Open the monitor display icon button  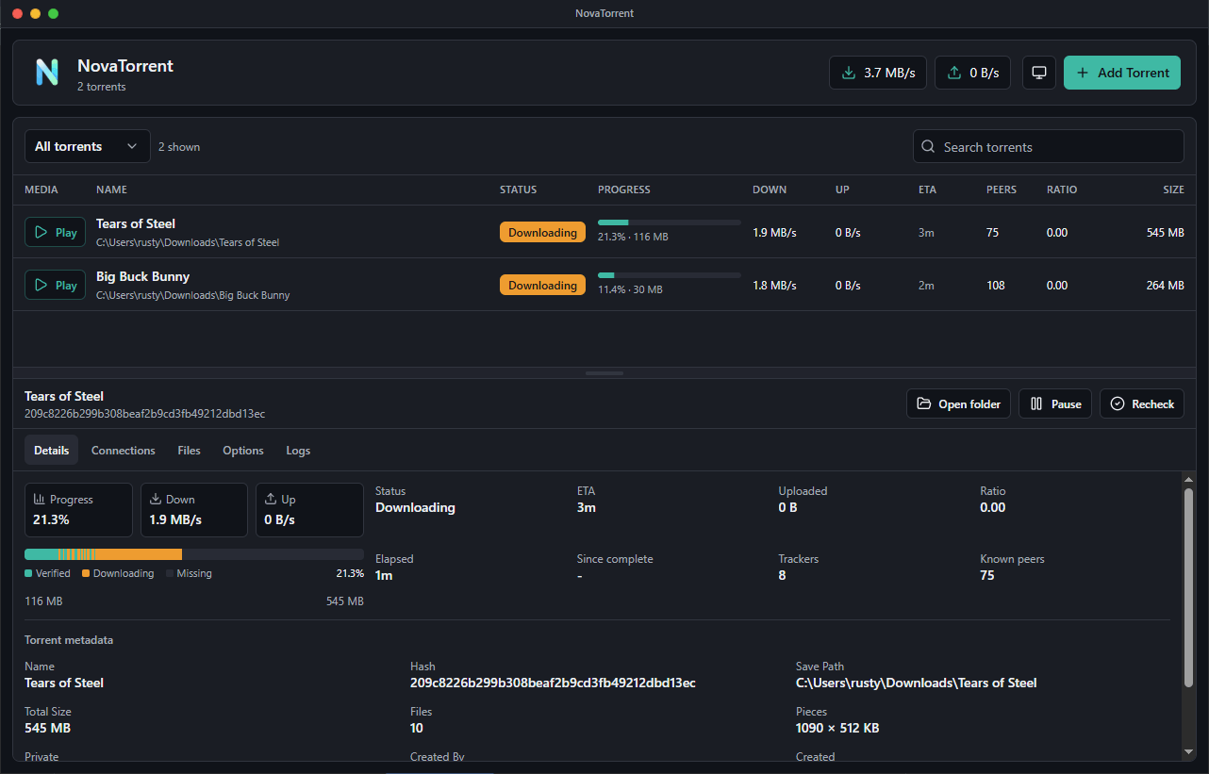[1039, 73]
